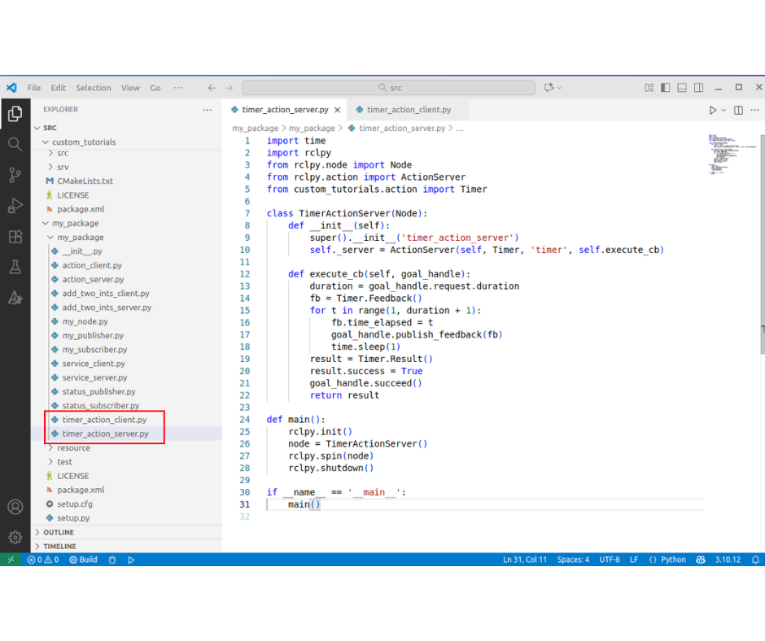This screenshot has height=641, width=765.
Task: Switch to timer_action_client.py editor tab
Action: point(408,110)
